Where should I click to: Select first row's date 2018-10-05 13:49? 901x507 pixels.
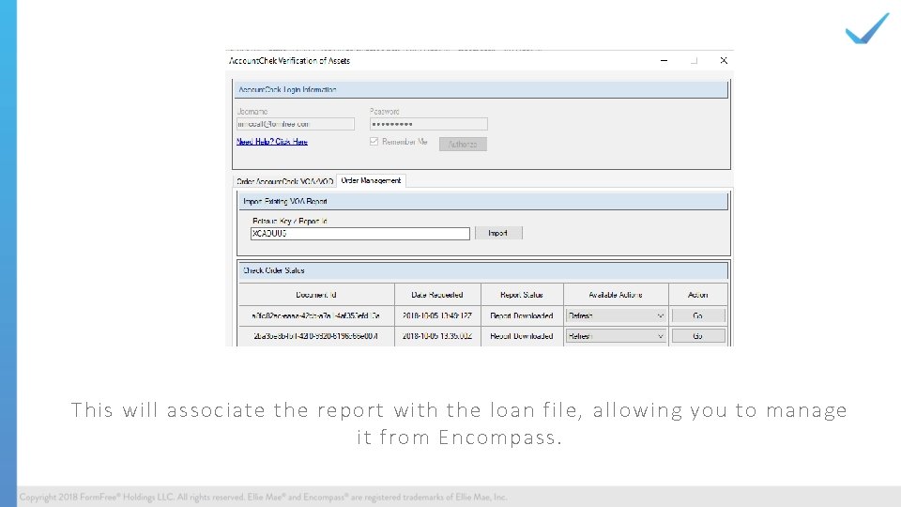click(437, 315)
